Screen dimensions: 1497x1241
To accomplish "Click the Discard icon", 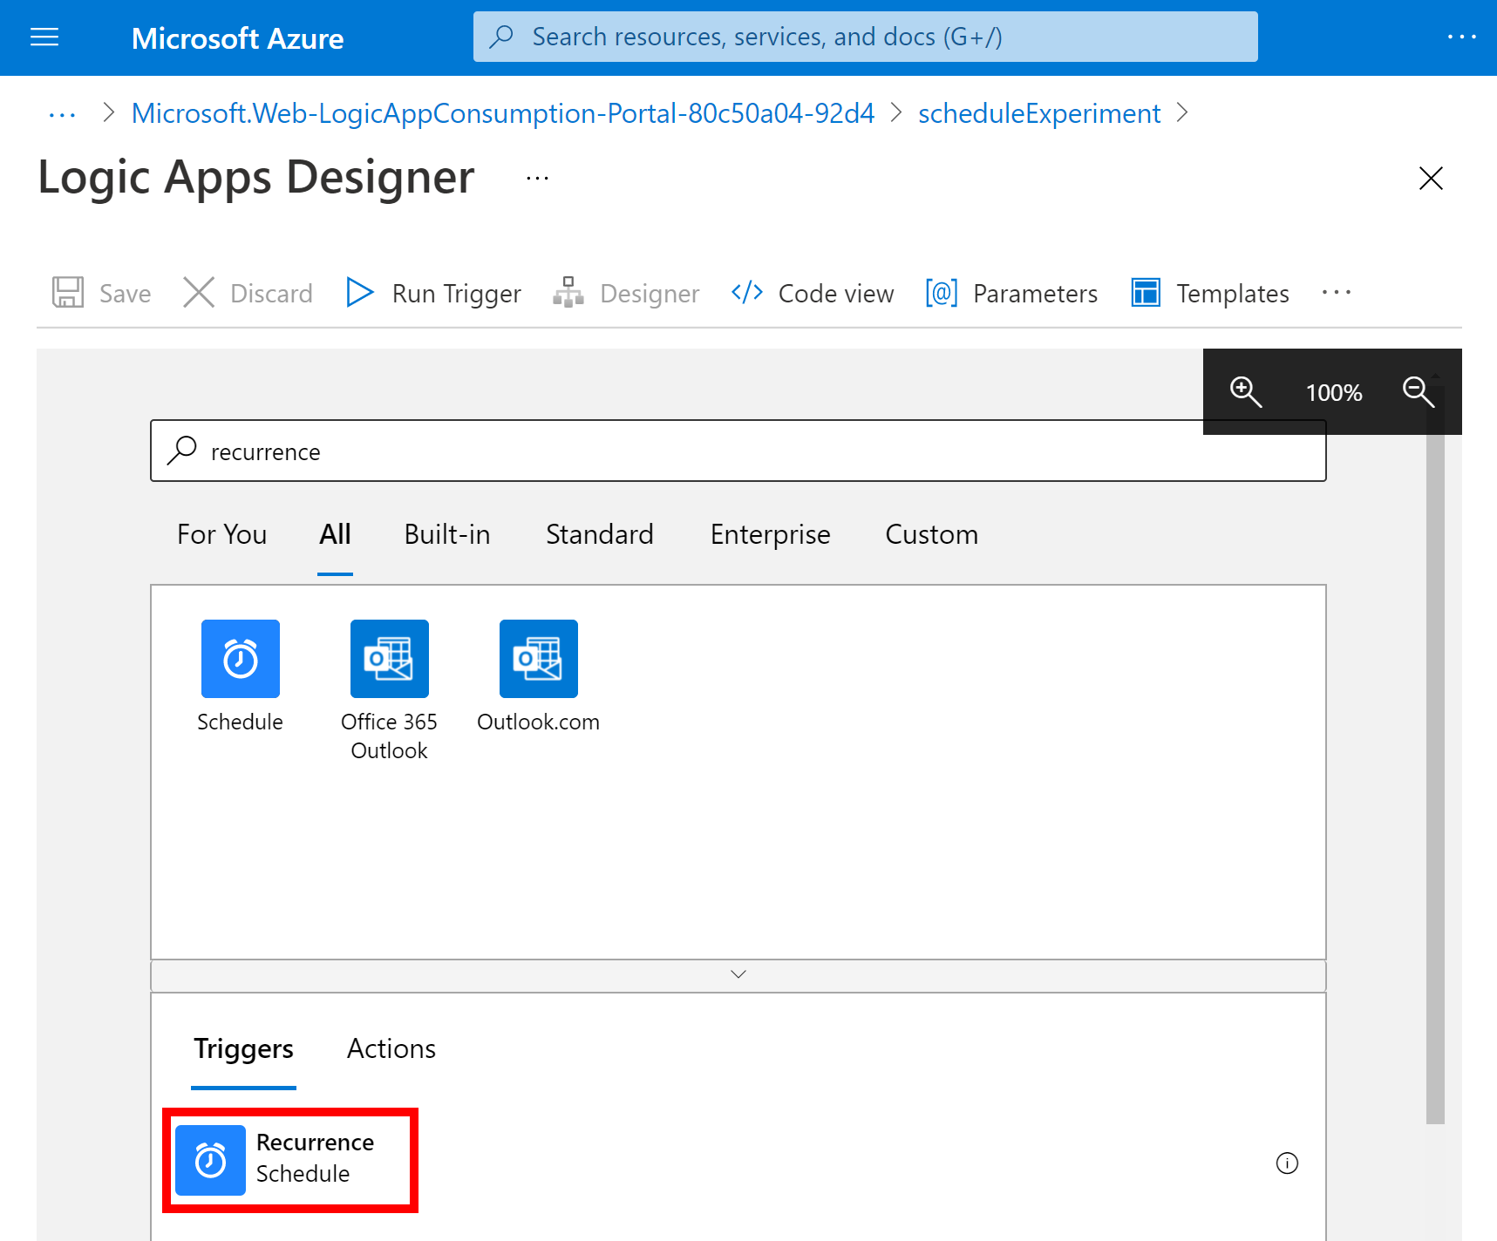I will pos(198,293).
